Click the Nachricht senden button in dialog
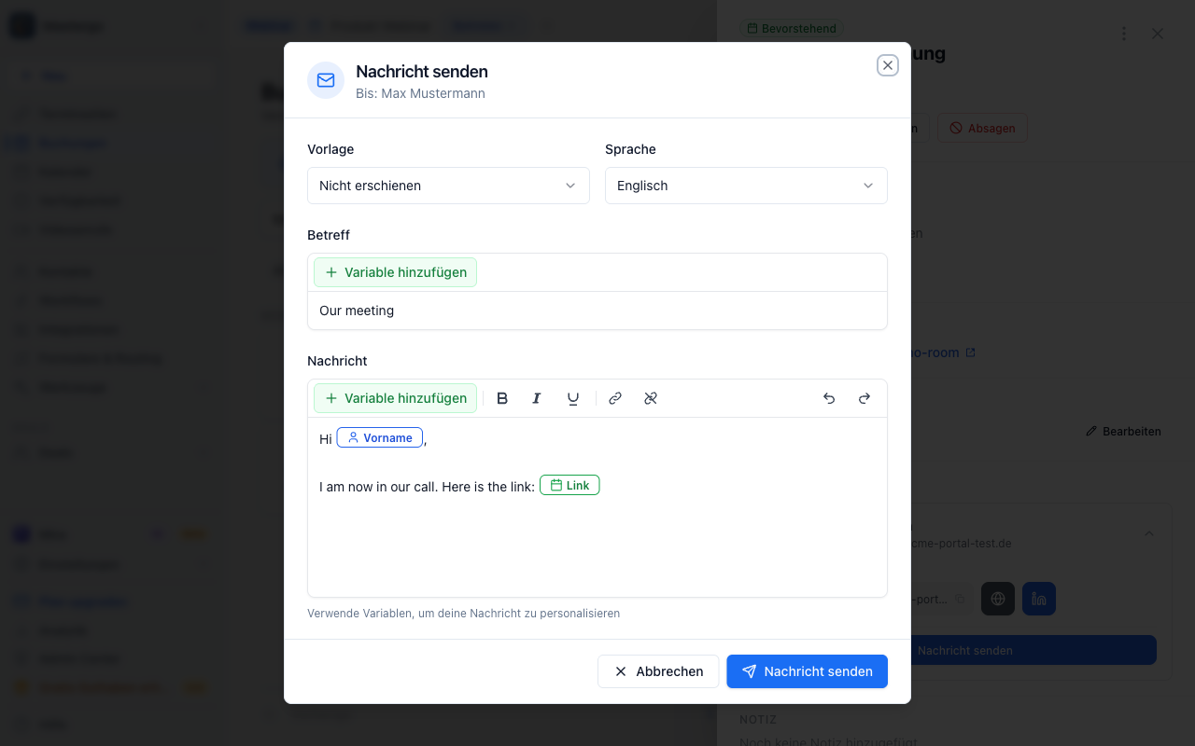This screenshot has width=1195, height=746. pos(808,671)
